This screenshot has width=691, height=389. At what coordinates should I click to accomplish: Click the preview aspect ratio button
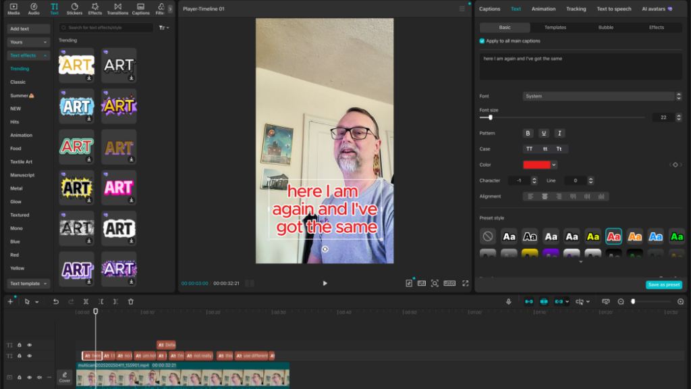[x=449, y=283]
